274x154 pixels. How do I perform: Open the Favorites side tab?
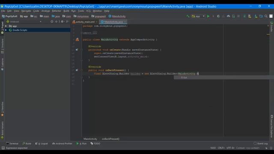2,109
